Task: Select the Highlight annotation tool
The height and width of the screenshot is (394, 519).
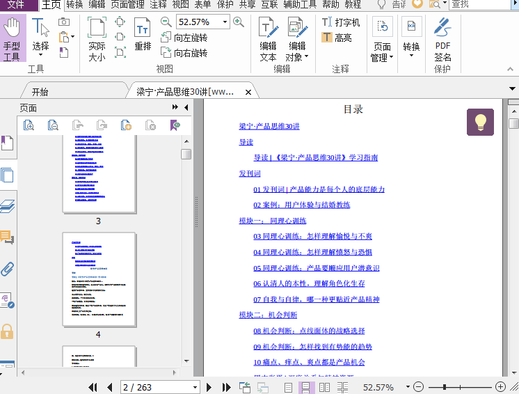Action: click(337, 38)
